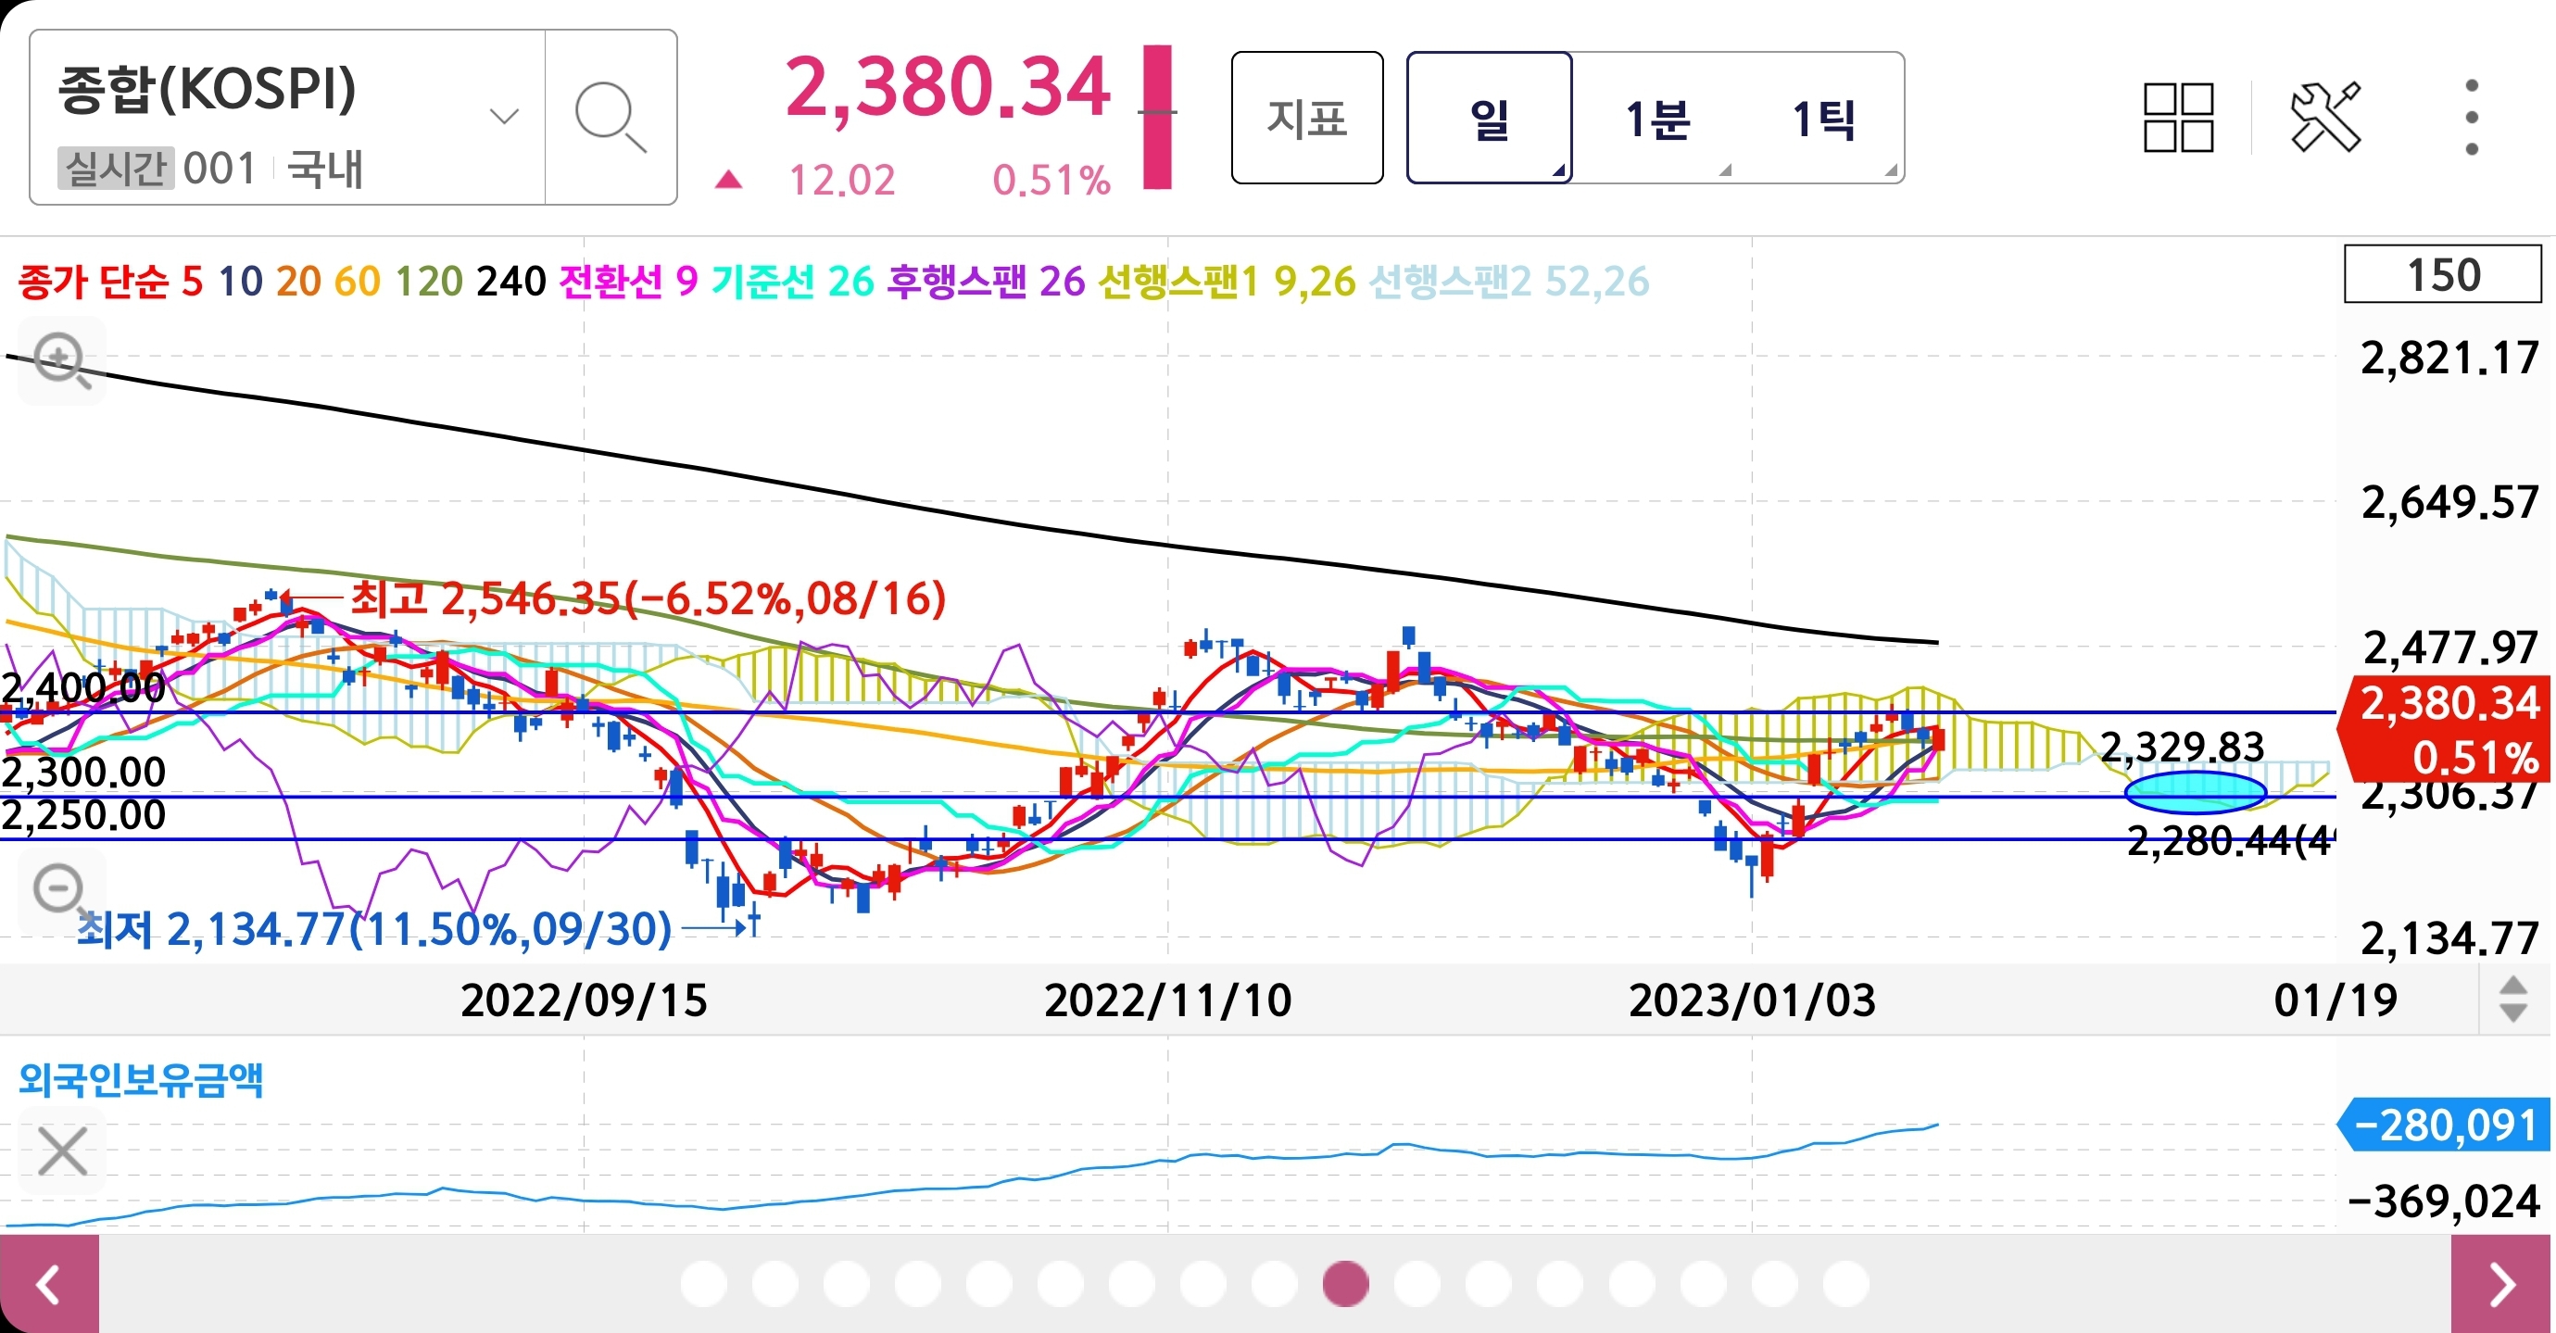Select the first page indicator dot
This screenshot has height=1333, width=2556.
click(703, 1285)
